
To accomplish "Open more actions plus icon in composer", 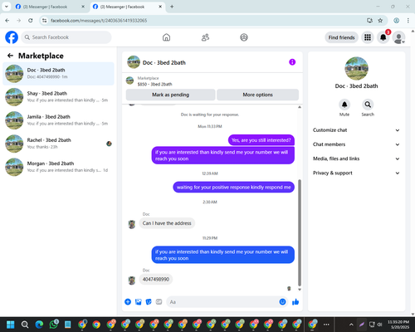I will tap(128, 302).
